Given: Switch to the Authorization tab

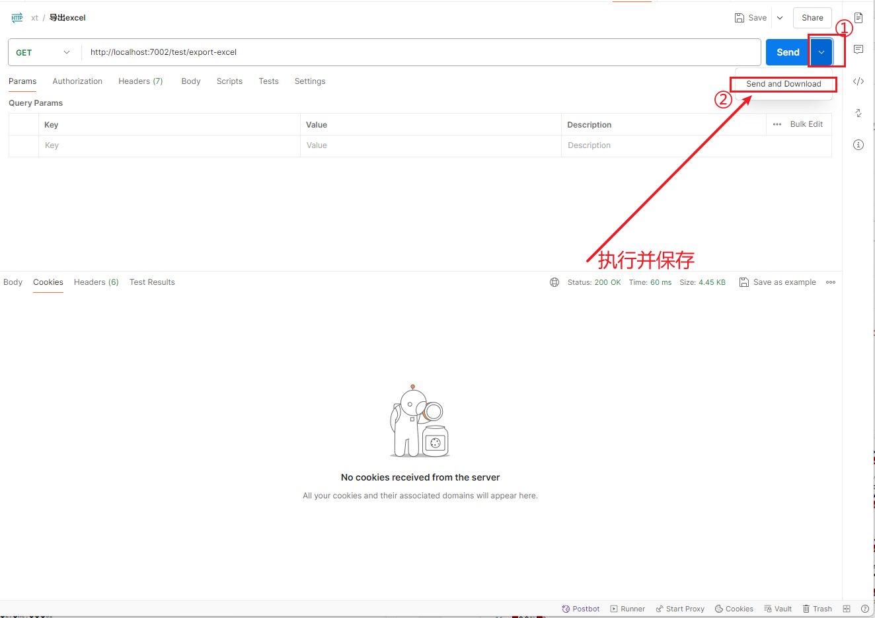Looking at the screenshot, I should pos(77,81).
